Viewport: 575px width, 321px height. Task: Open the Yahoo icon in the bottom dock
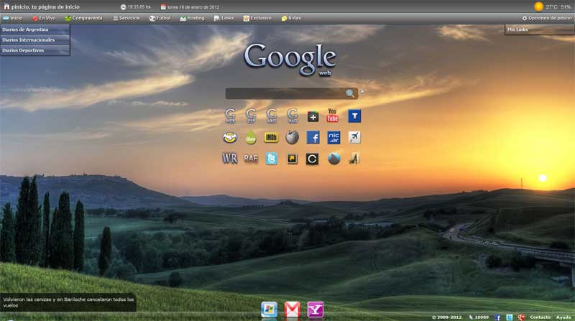[315, 309]
